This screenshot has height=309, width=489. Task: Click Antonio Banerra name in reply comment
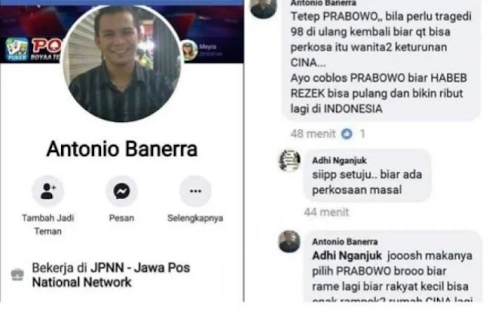pos(345,241)
